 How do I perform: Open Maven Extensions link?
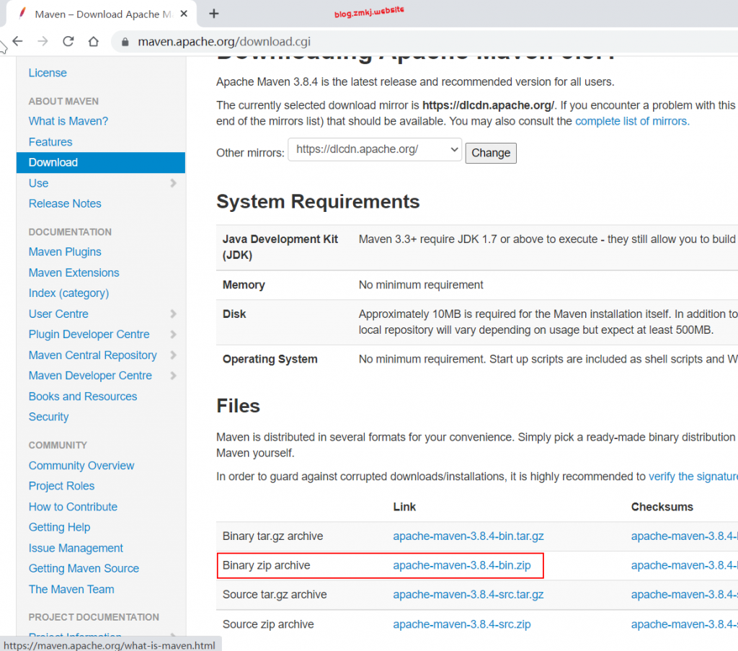pos(74,273)
